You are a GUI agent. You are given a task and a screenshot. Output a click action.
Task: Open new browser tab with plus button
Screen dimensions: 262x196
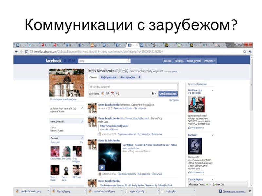point(229,45)
